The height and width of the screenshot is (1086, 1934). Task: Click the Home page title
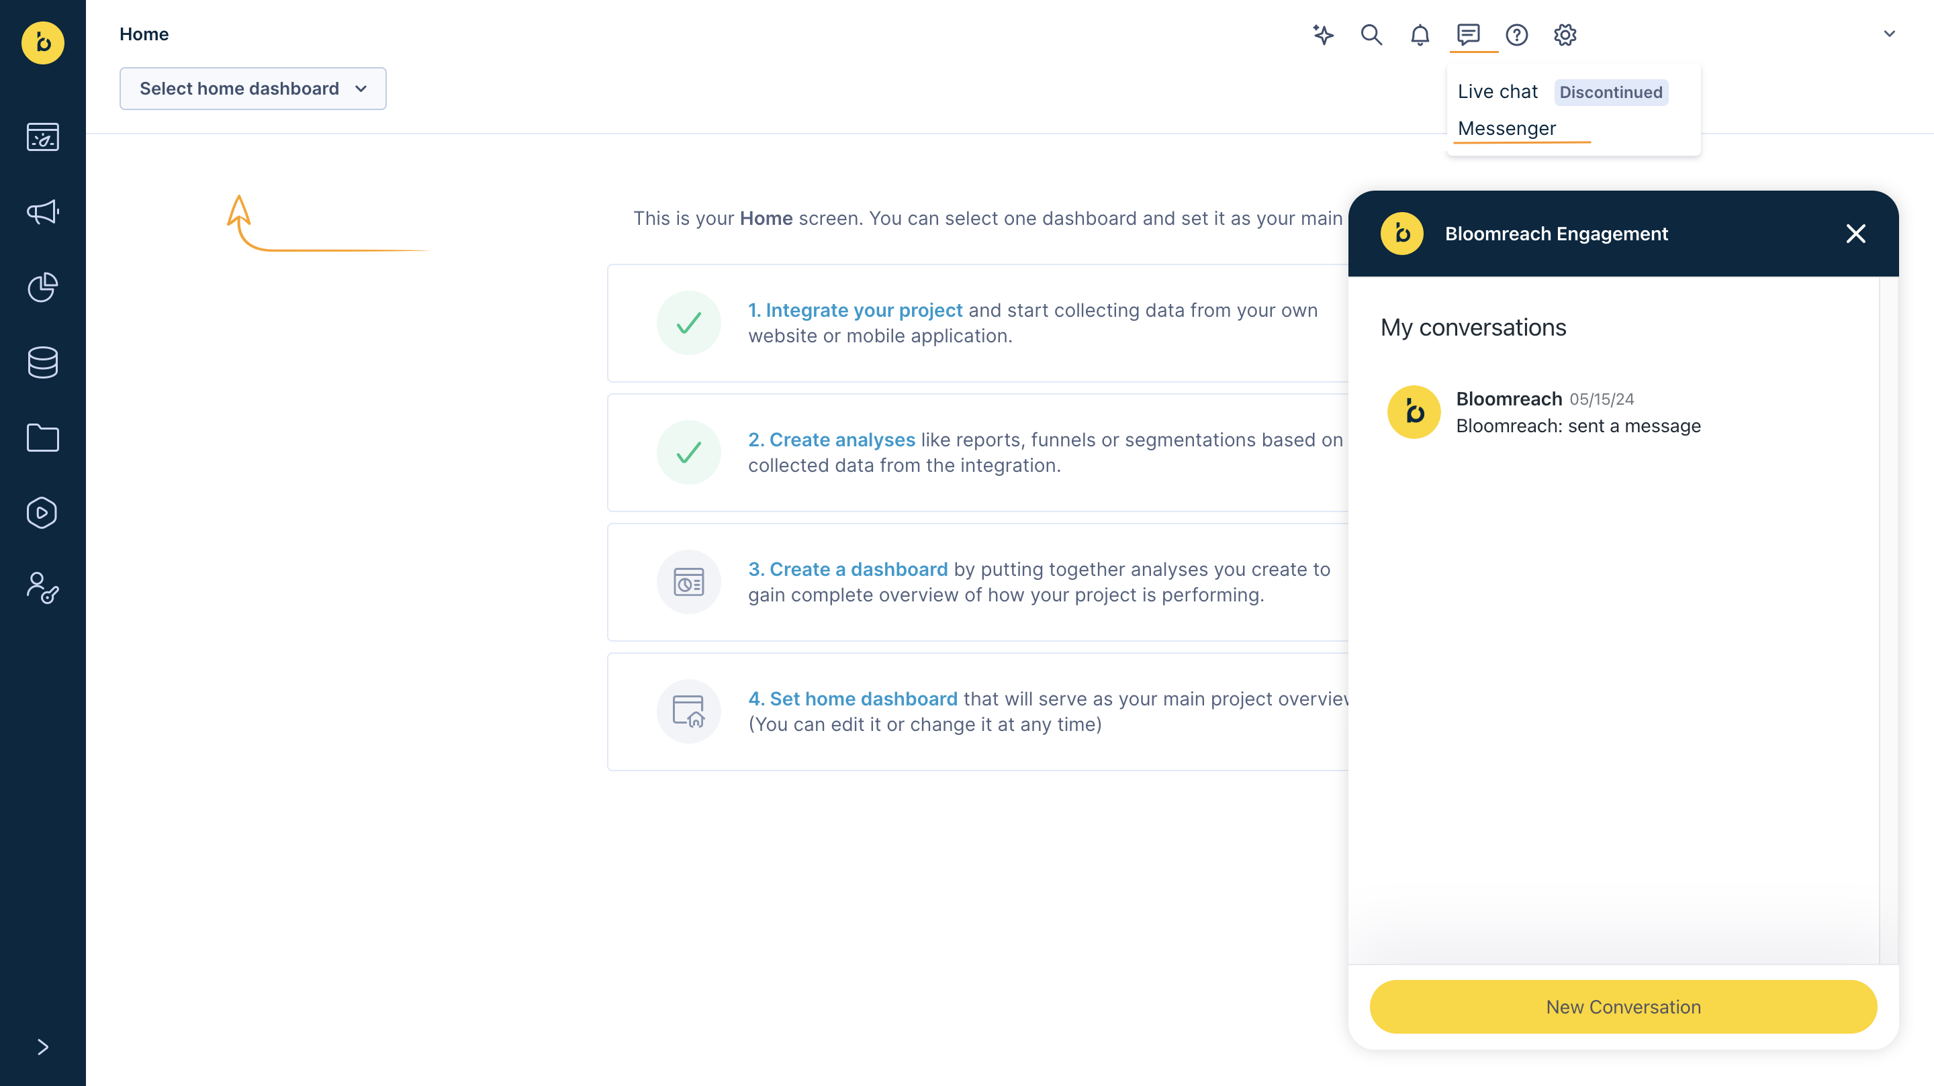144,34
